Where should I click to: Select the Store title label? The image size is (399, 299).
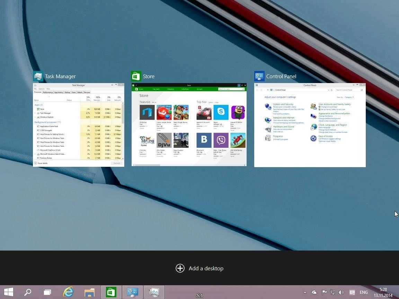coord(149,76)
